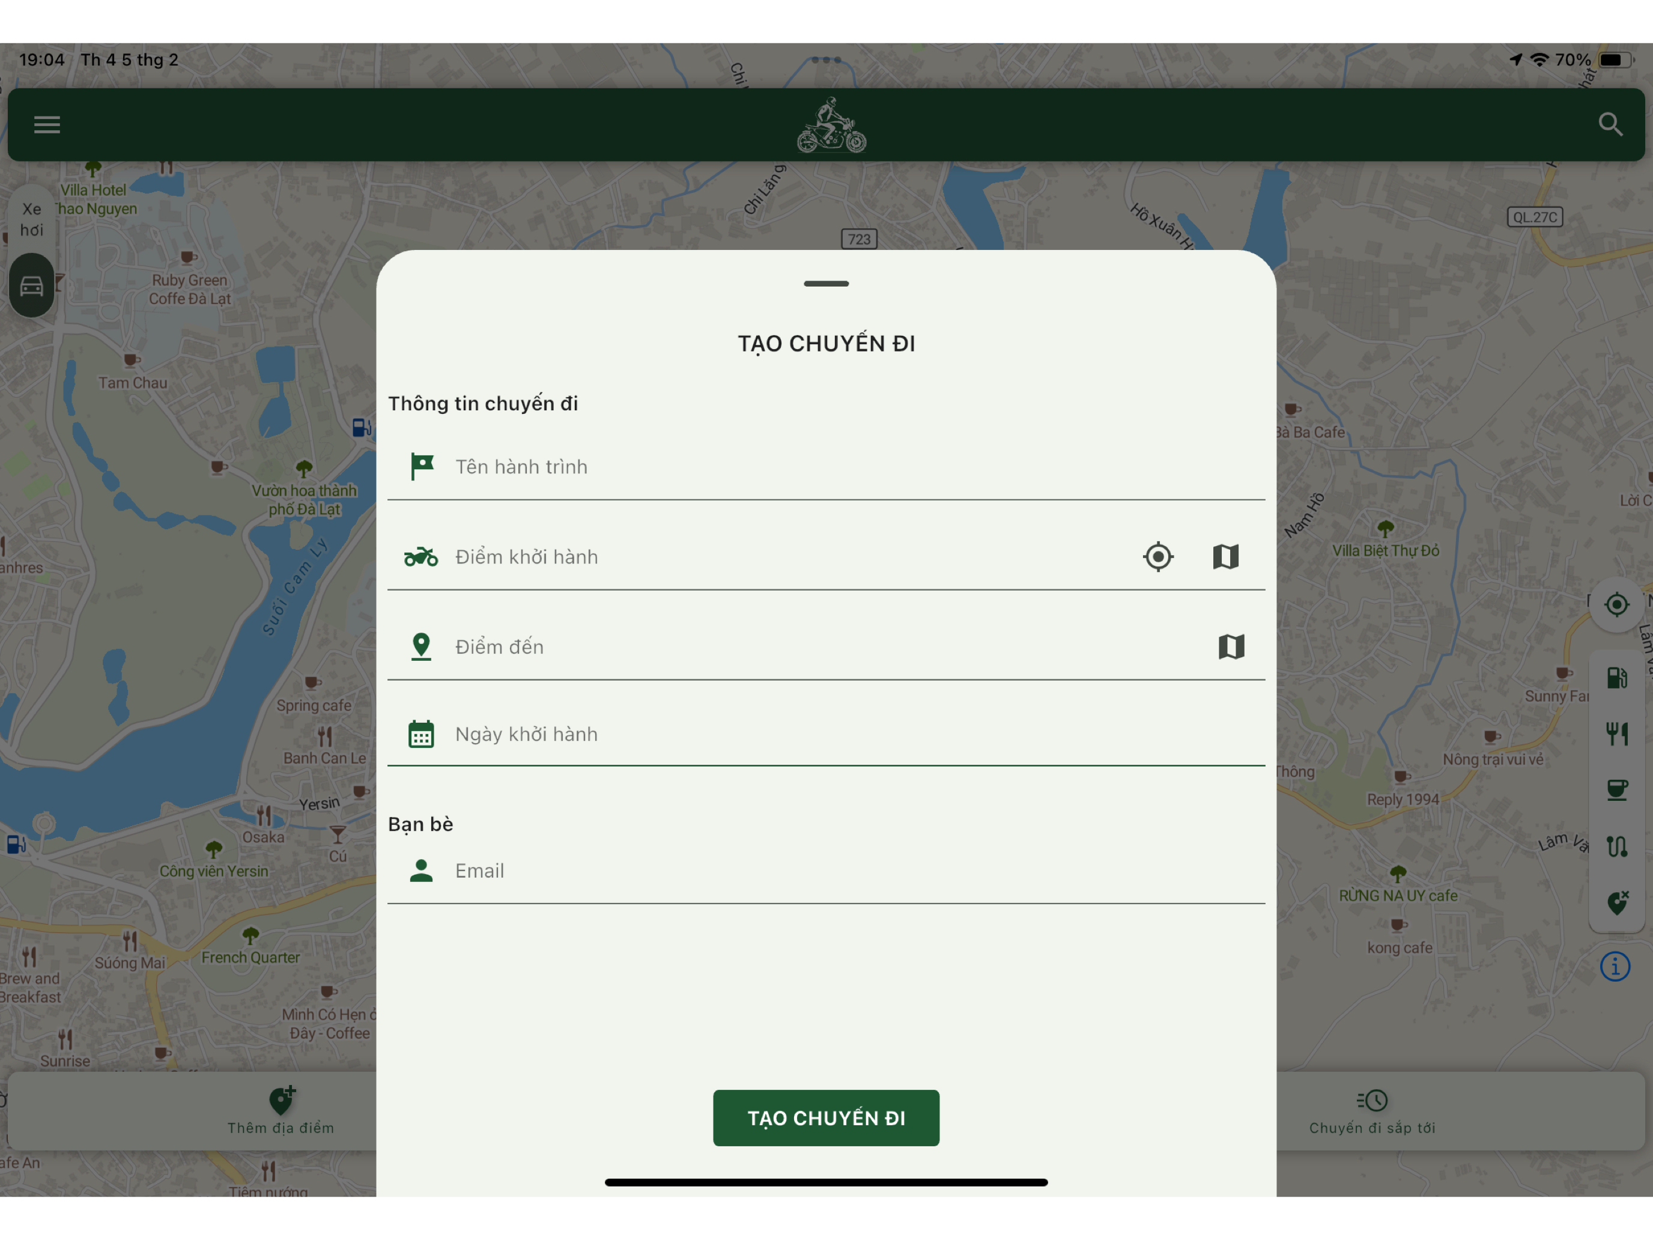Open the info circle icon
The width and height of the screenshot is (1653, 1240).
1615,967
